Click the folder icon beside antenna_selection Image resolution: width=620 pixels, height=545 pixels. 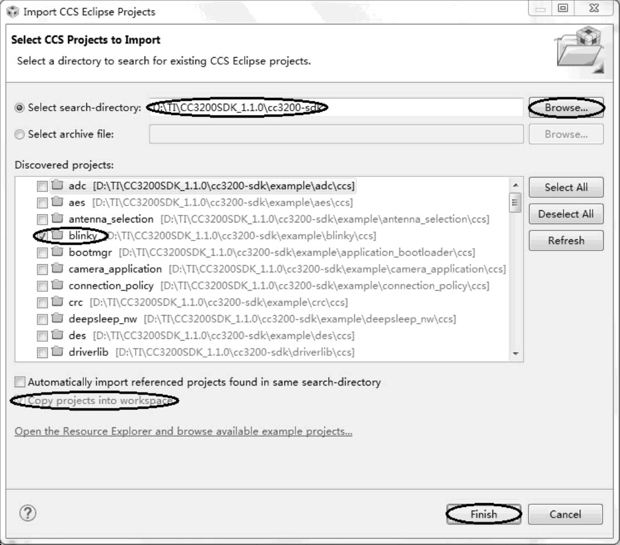(x=58, y=218)
